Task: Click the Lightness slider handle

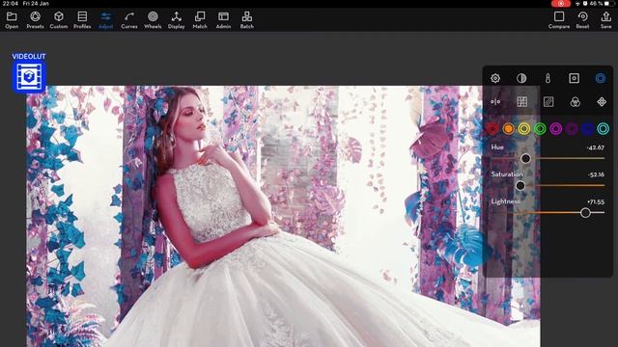Action: (x=585, y=213)
